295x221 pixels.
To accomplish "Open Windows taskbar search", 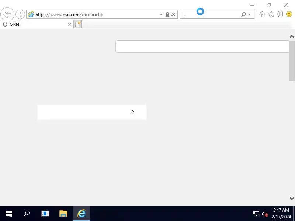I will [x=27, y=214].
